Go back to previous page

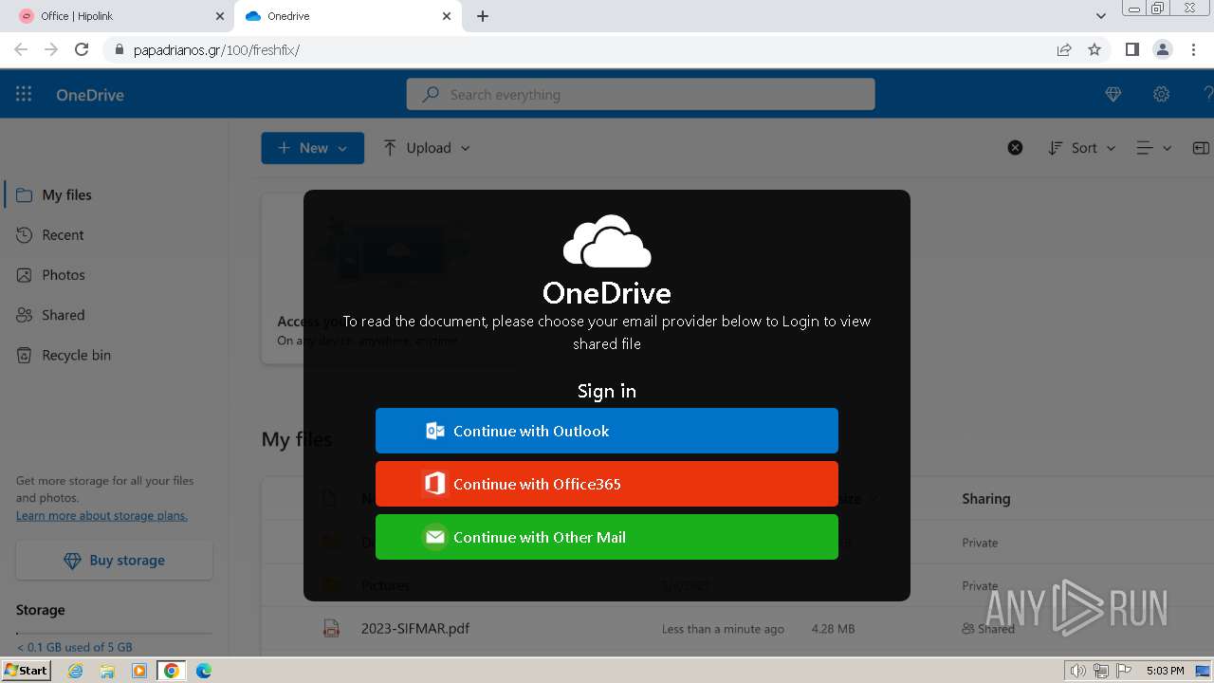[x=21, y=49]
